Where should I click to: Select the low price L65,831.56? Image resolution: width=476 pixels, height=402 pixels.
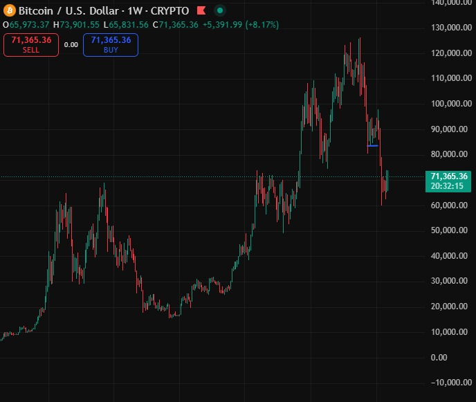[x=126, y=25]
